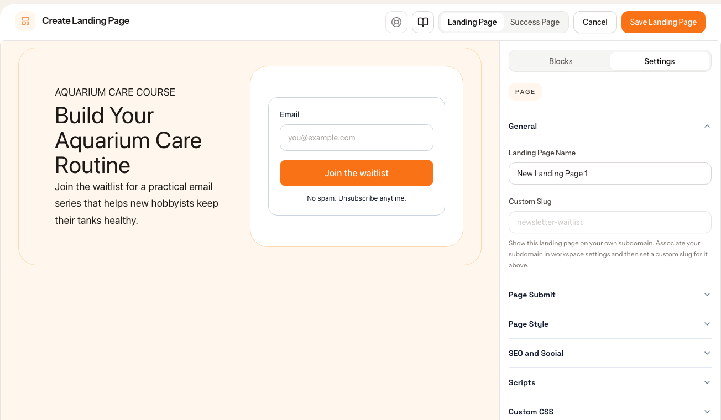Viewport: 721px width, 420px height.
Task: Open the help lifebuoy icon
Action: (x=396, y=22)
